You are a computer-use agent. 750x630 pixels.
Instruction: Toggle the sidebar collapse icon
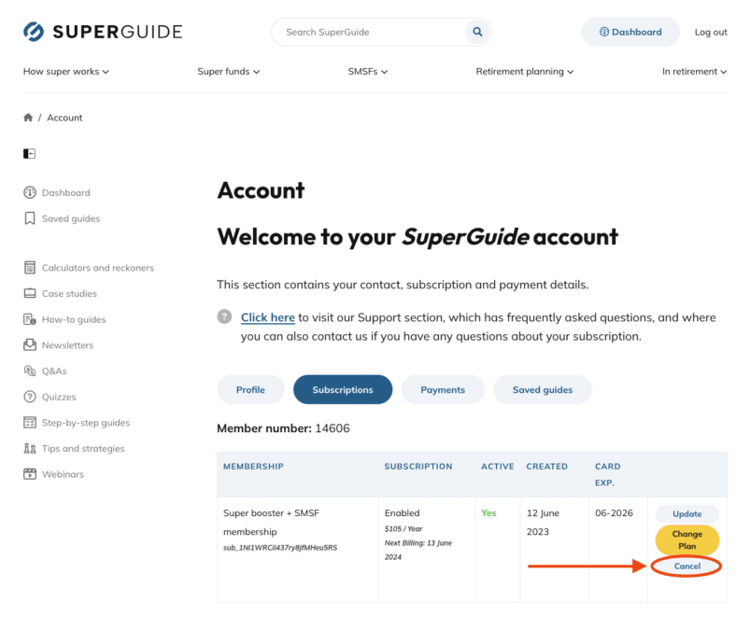click(30, 153)
